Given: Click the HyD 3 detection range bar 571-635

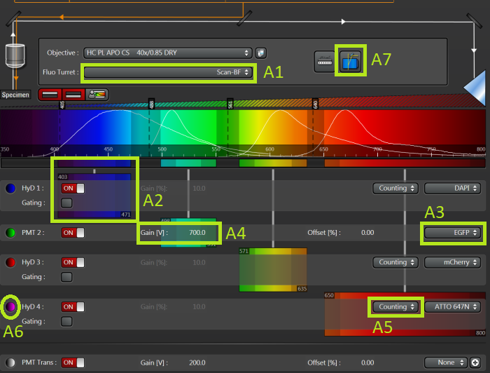Looking at the screenshot, I should pos(273,270).
